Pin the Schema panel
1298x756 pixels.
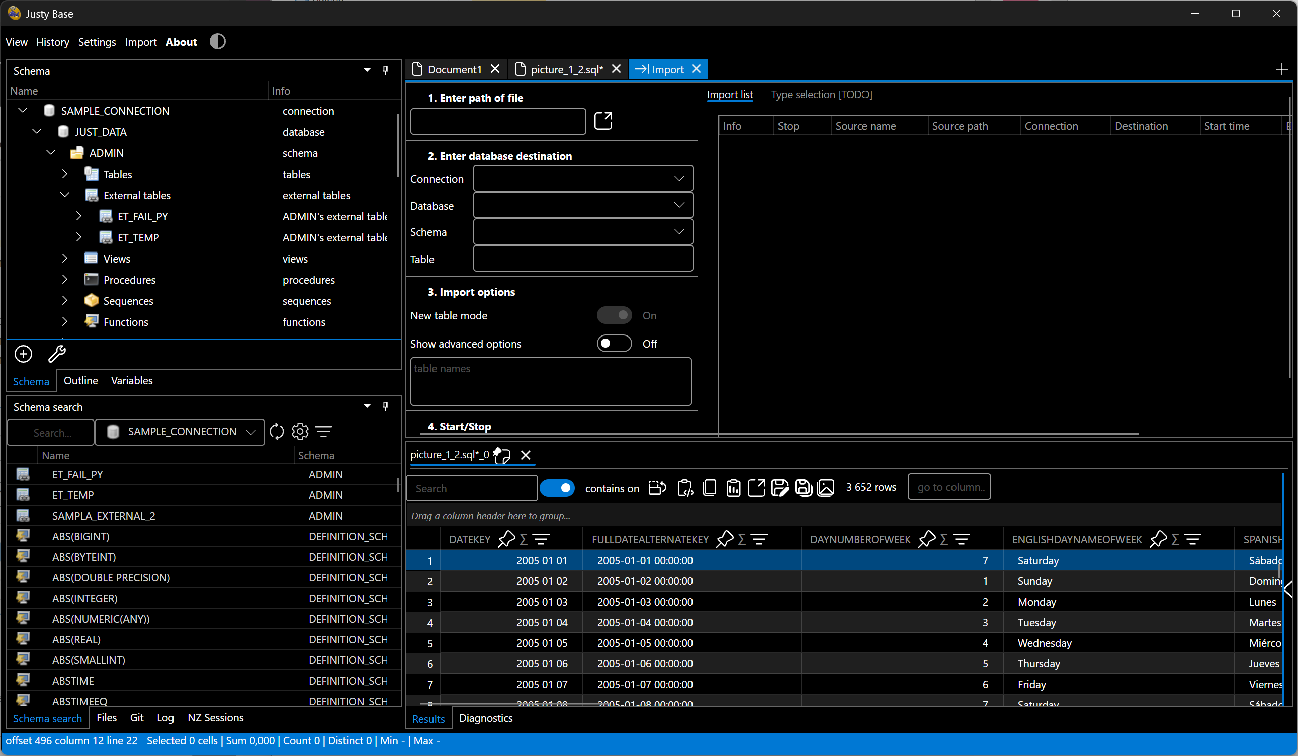click(385, 70)
